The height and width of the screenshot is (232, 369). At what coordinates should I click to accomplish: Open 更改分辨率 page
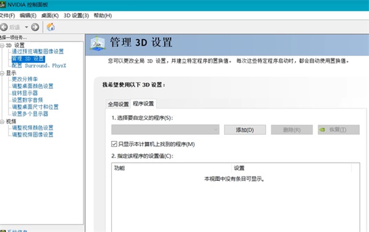[25, 79]
